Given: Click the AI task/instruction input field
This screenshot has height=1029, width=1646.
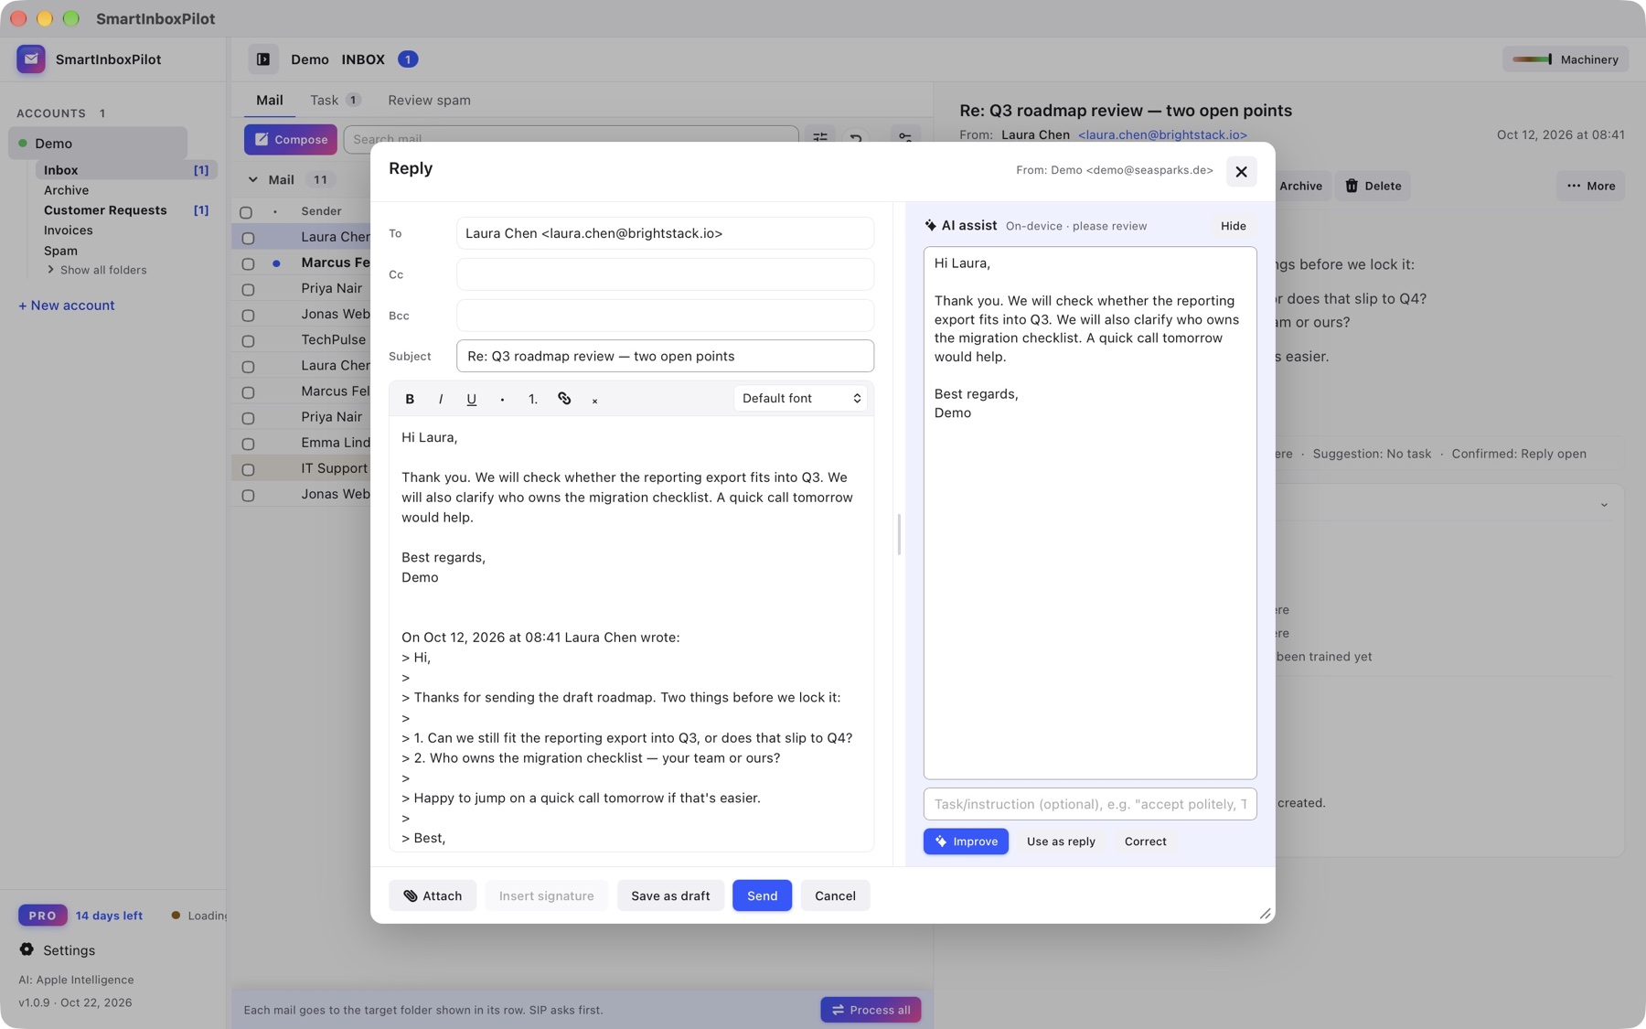Looking at the screenshot, I should [1090, 804].
